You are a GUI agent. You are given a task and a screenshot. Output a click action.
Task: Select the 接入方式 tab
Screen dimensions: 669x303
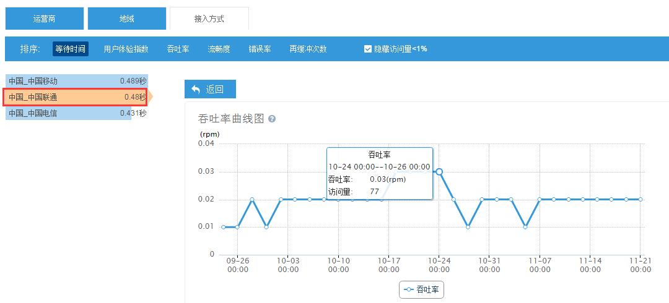pos(209,19)
